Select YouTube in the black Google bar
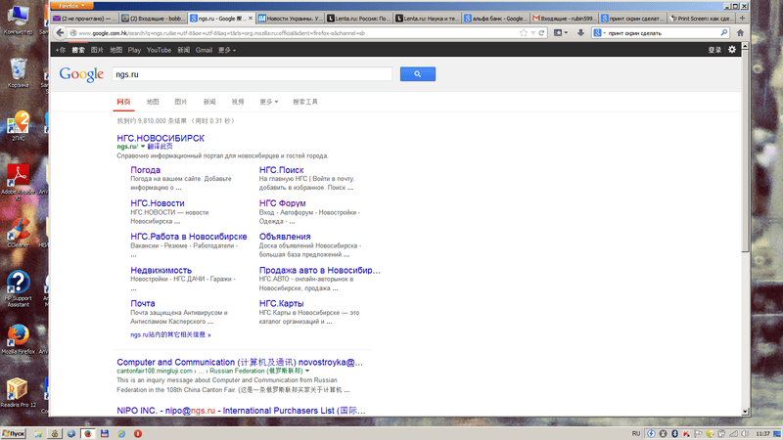Image resolution: width=783 pixels, height=440 pixels. [x=159, y=50]
